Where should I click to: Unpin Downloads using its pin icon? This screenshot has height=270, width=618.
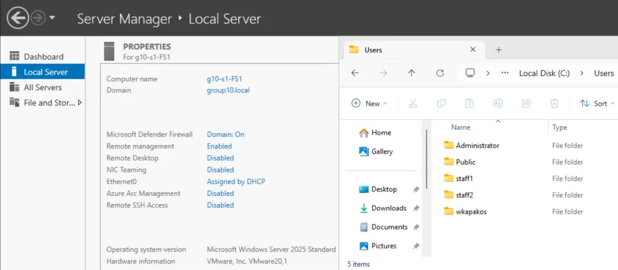click(416, 208)
